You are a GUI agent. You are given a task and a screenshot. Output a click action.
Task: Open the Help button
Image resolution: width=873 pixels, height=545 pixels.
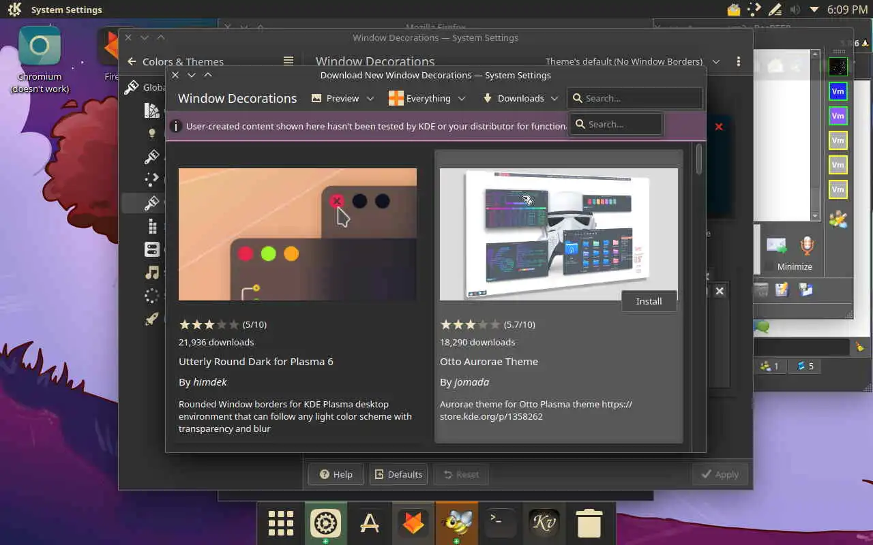point(336,474)
